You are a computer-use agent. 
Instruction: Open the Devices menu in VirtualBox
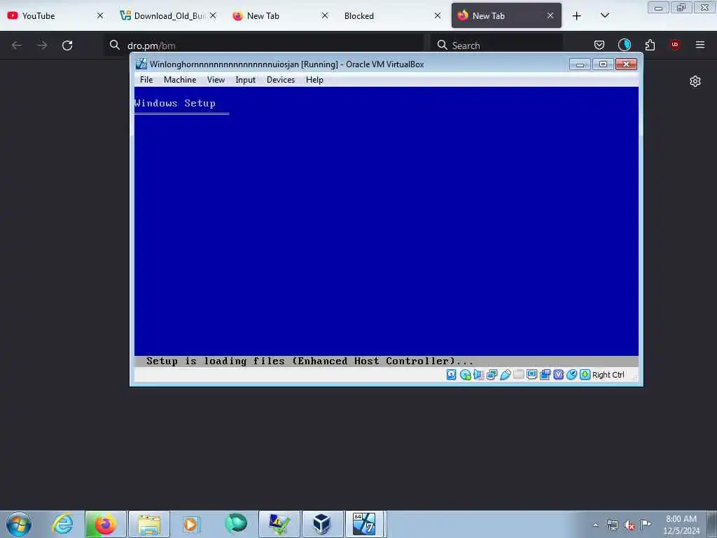point(281,80)
